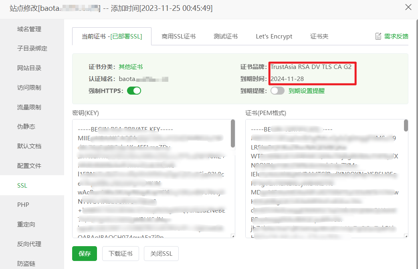This screenshot has height=269, width=418.
Task: Select SSL in the sidebar
Action: (x=32, y=185)
